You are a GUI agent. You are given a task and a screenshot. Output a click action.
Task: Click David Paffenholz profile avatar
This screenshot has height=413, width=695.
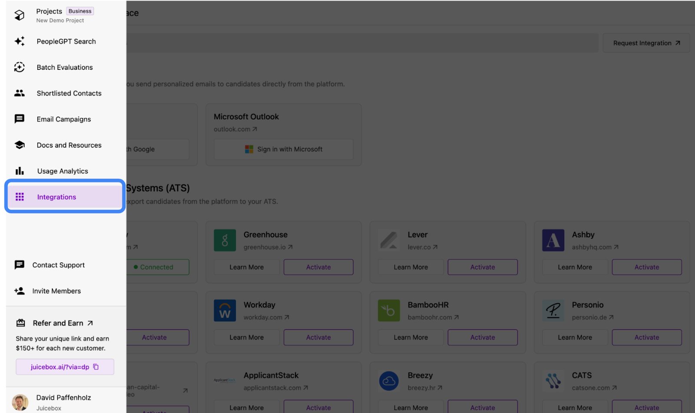coord(20,403)
